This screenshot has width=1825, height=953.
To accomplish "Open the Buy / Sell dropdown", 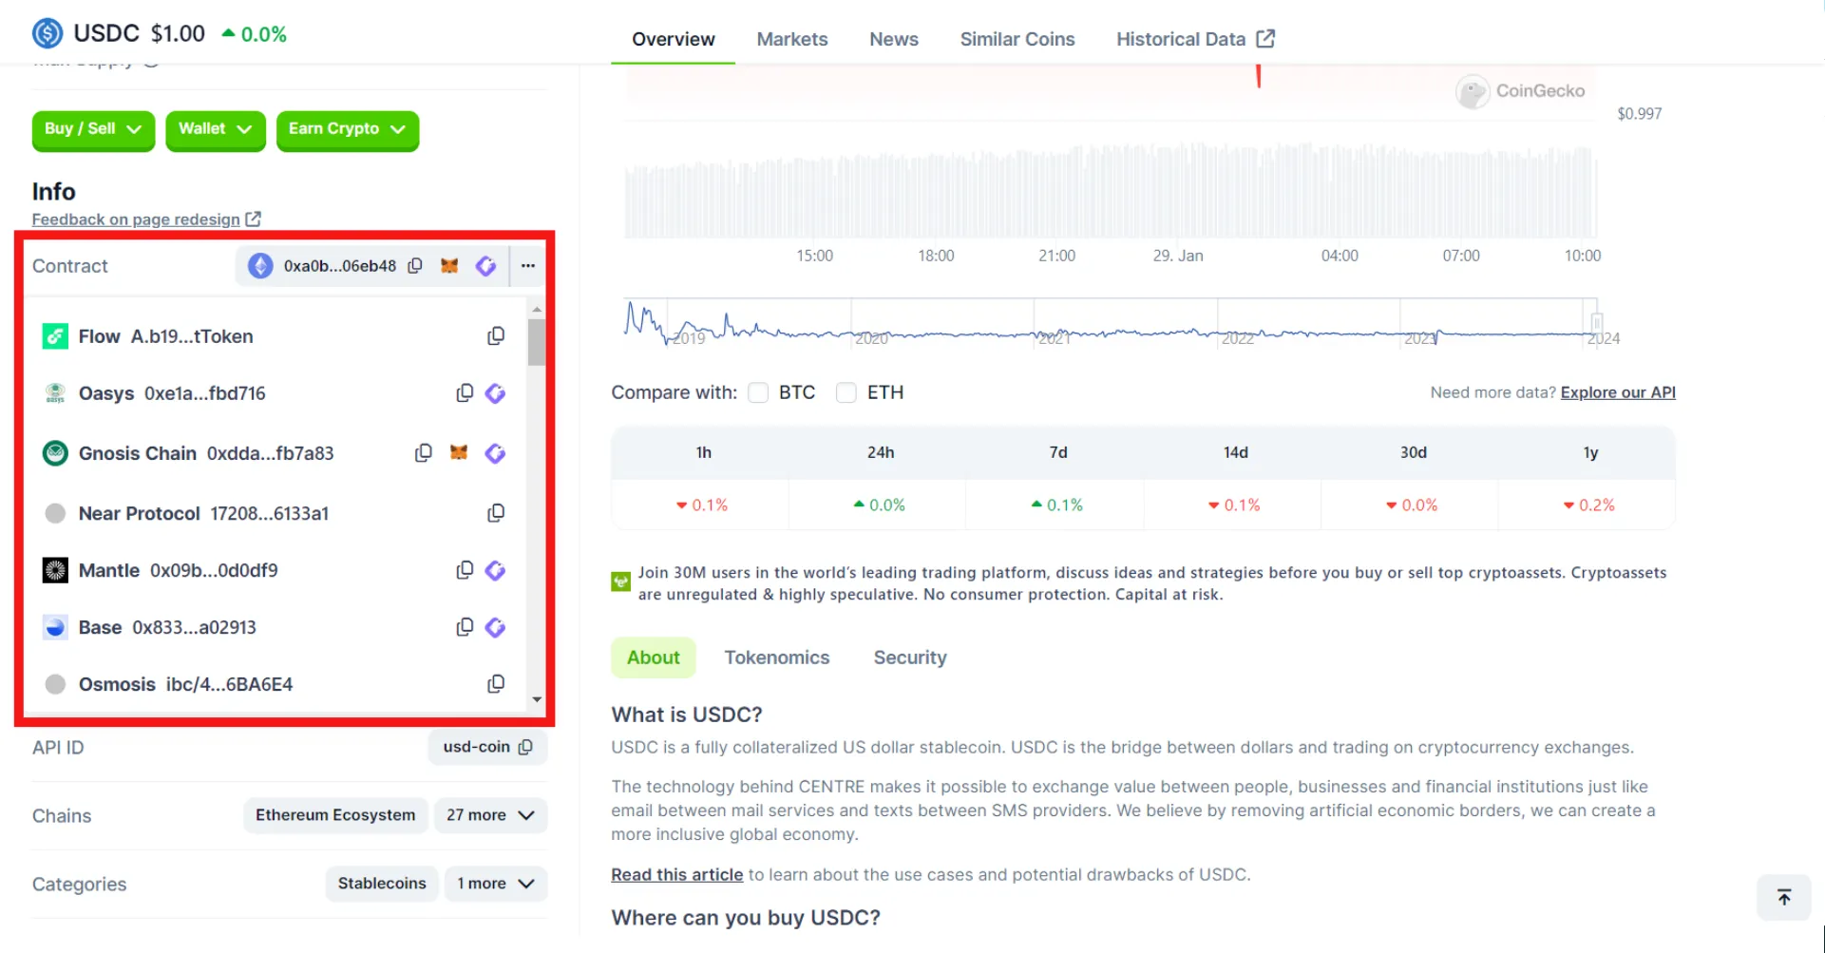I will [92, 130].
